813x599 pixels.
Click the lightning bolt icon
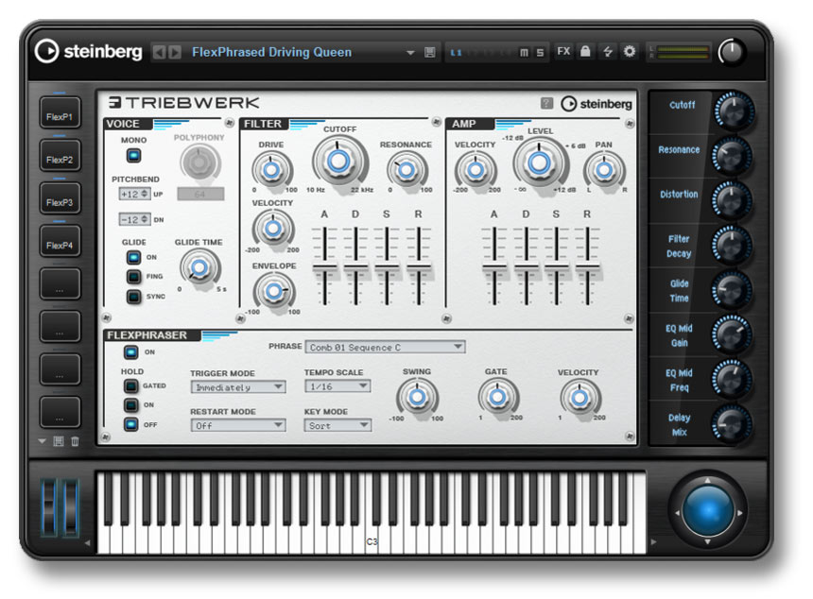(608, 51)
